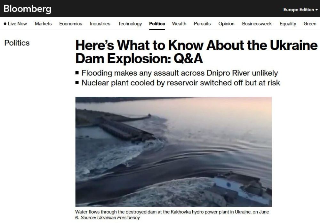Open the Kakhovka dam photo
This screenshot has height=223, width=320.
click(173, 152)
